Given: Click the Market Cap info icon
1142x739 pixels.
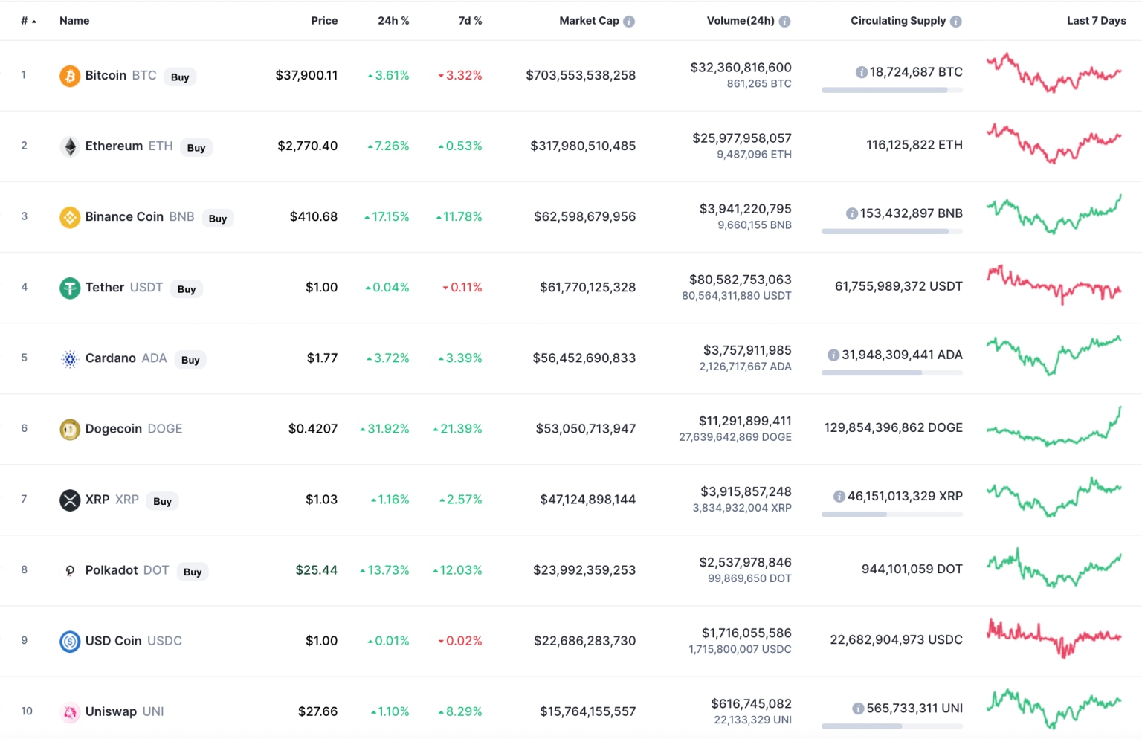Looking at the screenshot, I should [629, 22].
